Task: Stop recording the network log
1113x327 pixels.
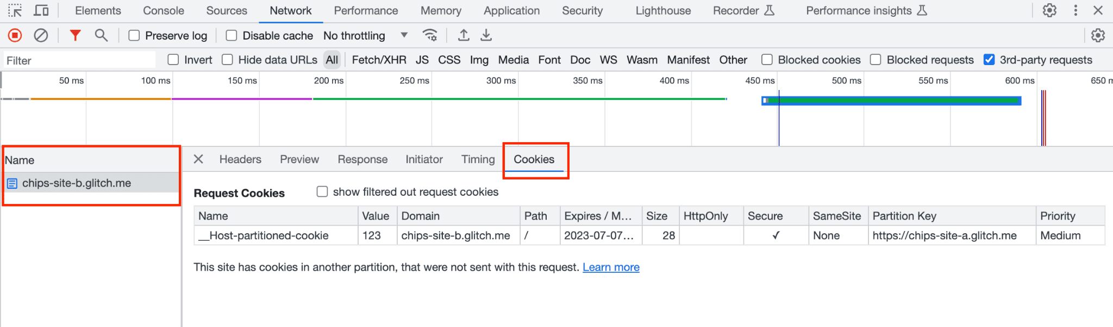Action: 15,36
